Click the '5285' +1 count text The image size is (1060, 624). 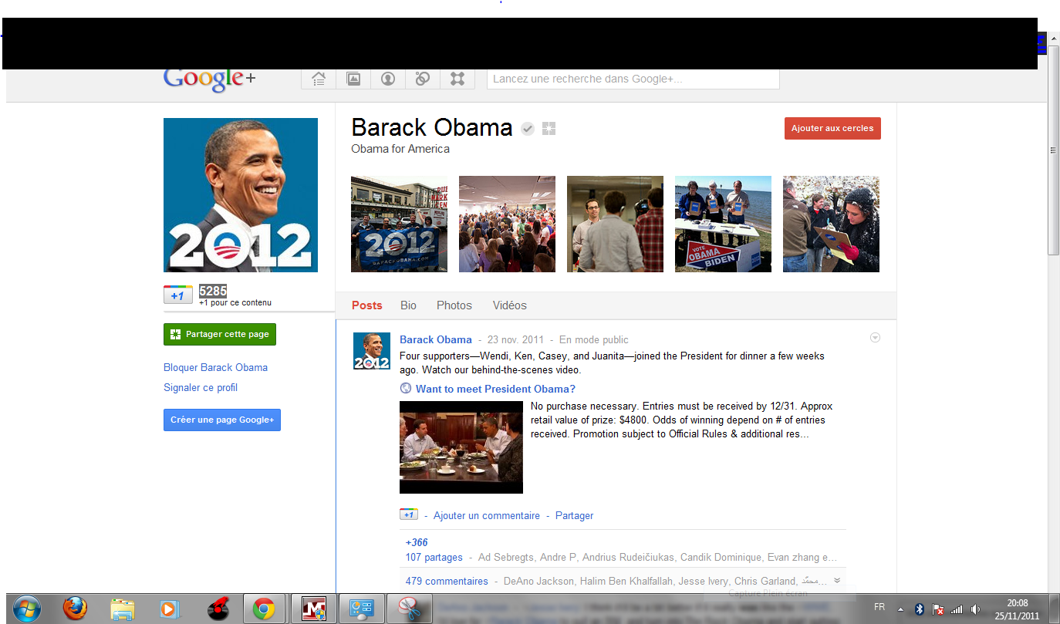point(213,291)
